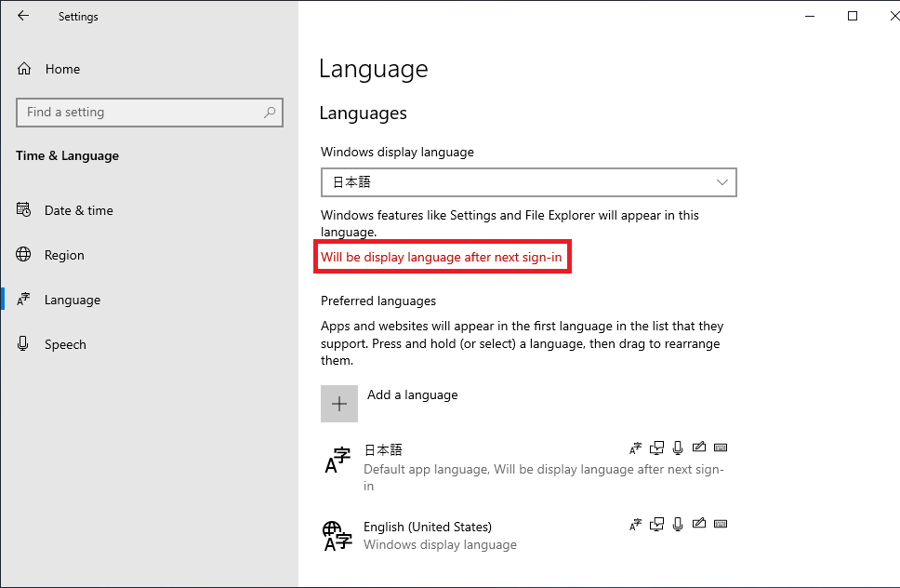
Task: Click the keyboard icon in English row
Action: (721, 524)
